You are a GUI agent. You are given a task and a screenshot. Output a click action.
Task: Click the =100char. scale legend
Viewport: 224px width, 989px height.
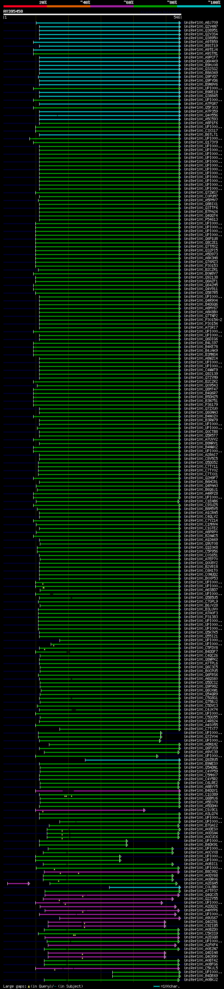pos(166,986)
